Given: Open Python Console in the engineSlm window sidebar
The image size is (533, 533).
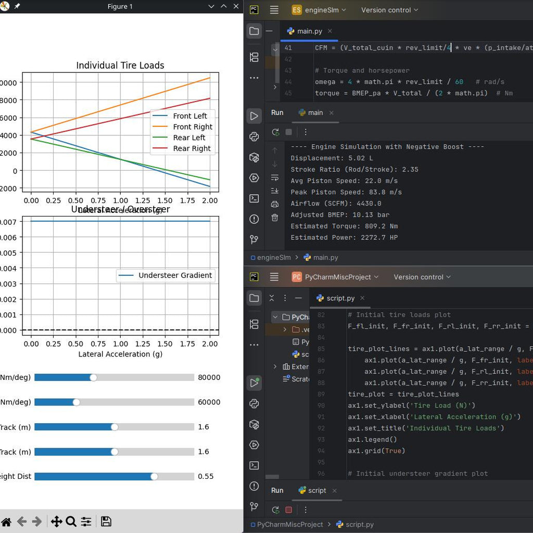Looking at the screenshot, I should point(254,137).
